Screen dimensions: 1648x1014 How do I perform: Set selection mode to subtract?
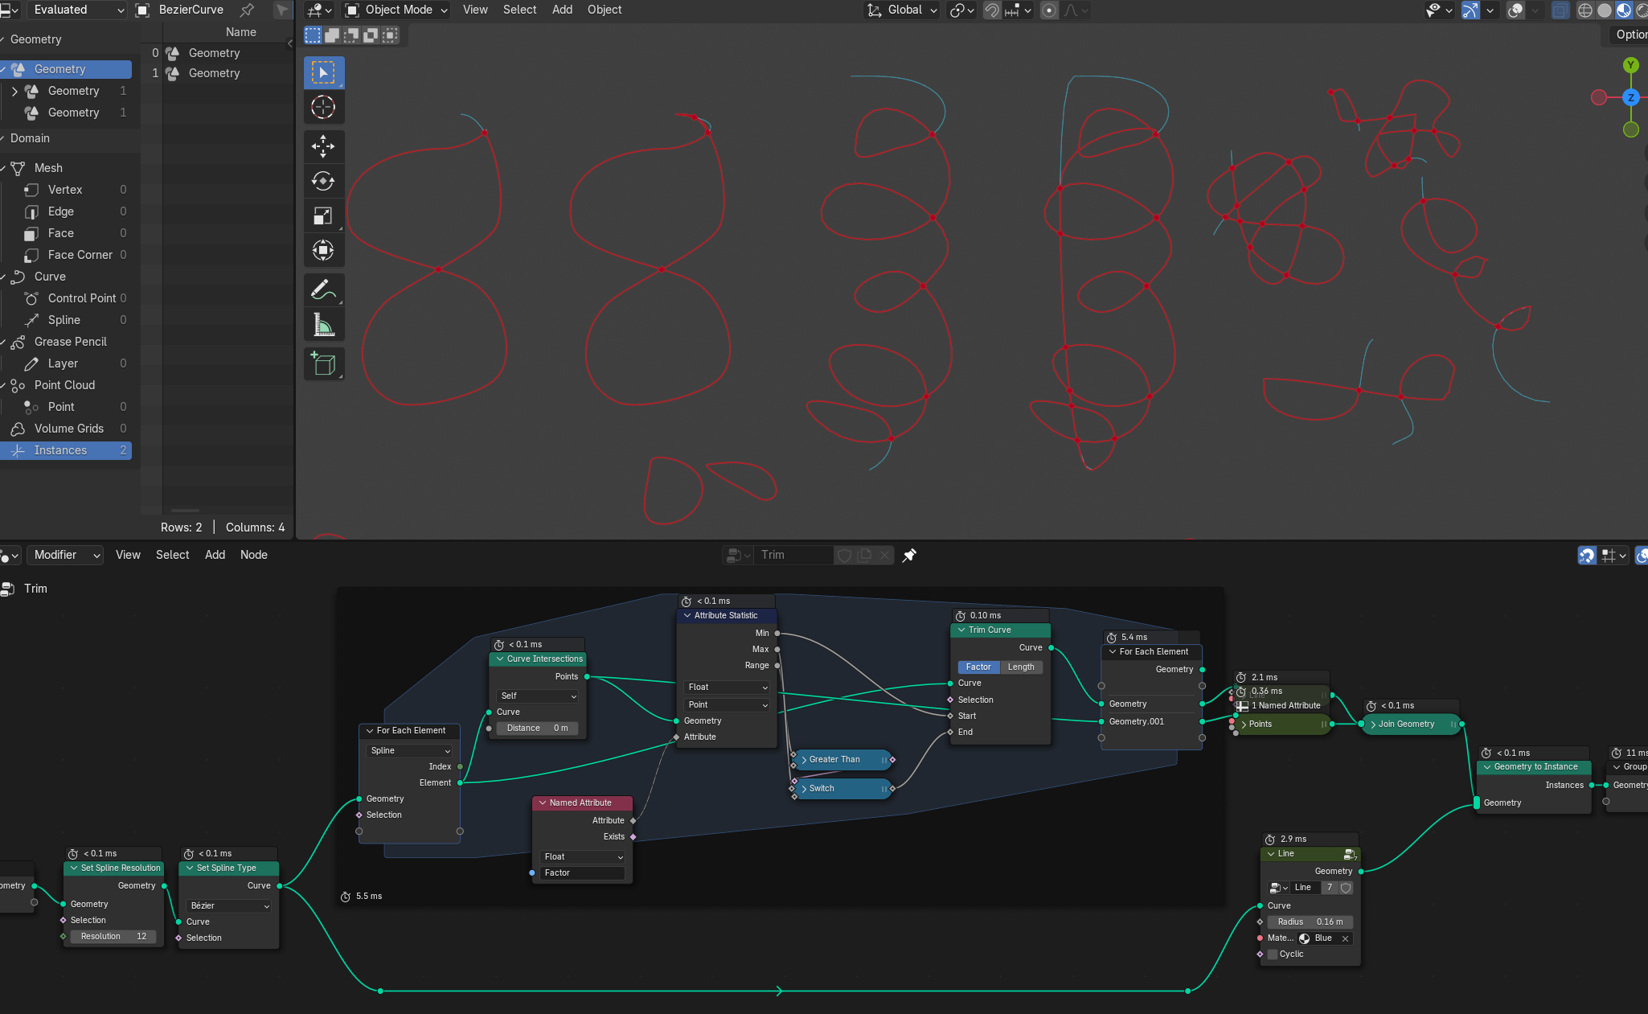(x=351, y=35)
